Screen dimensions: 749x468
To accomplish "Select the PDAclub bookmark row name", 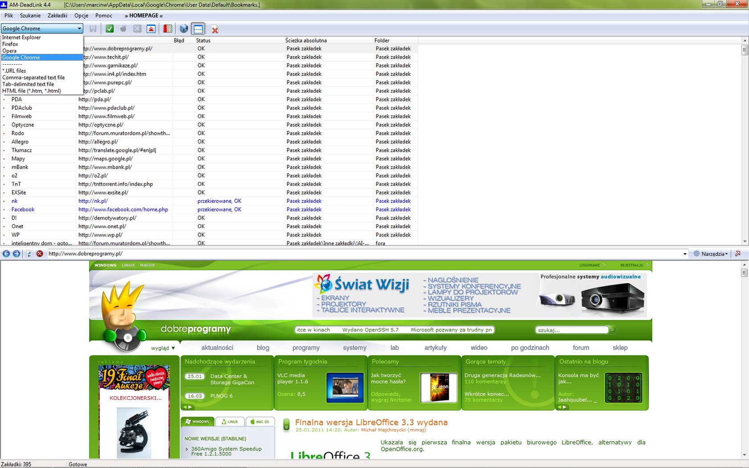I will [x=22, y=108].
